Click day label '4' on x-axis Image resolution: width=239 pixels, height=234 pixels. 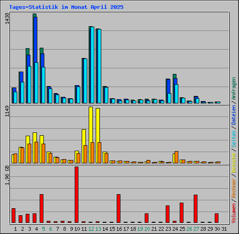36,229
